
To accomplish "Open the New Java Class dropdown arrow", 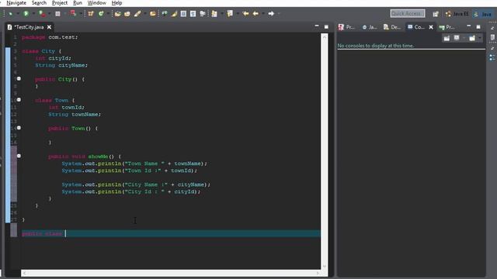I will click(x=108, y=14).
